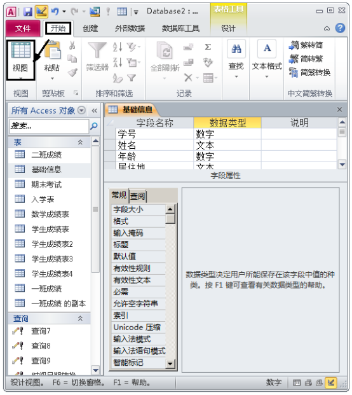Click the Save icon in quick access toolbar
The height and width of the screenshot is (395, 352).
tap(28, 11)
